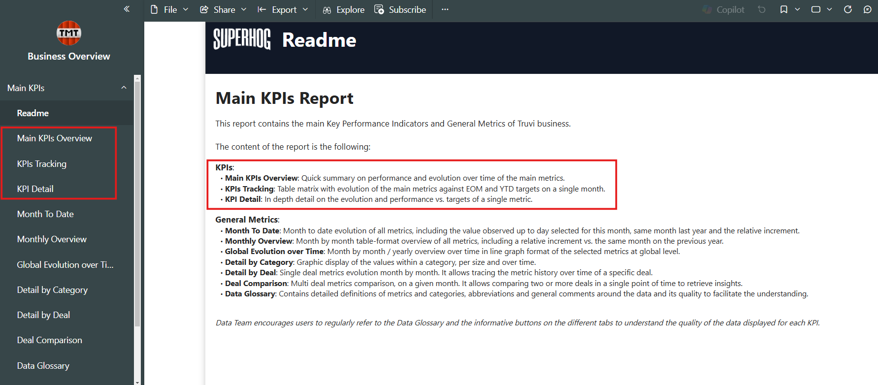
Task: Open the Export dropdown menu
Action: (283, 9)
